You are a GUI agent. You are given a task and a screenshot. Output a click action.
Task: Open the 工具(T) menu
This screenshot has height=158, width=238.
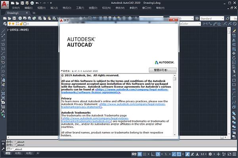click(80, 8)
